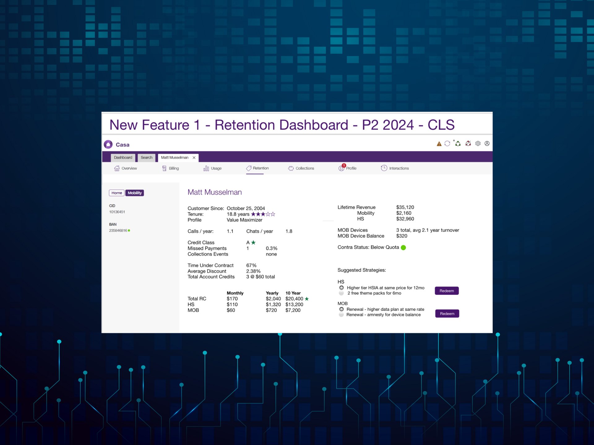Viewport: 594px width, 445px height.
Task: Switch to the Dashboard tab
Action: click(123, 158)
